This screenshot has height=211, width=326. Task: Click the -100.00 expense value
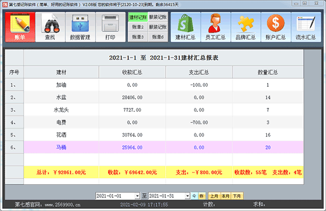(x=199, y=85)
